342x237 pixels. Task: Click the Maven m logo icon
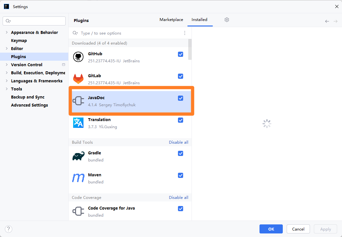78,178
